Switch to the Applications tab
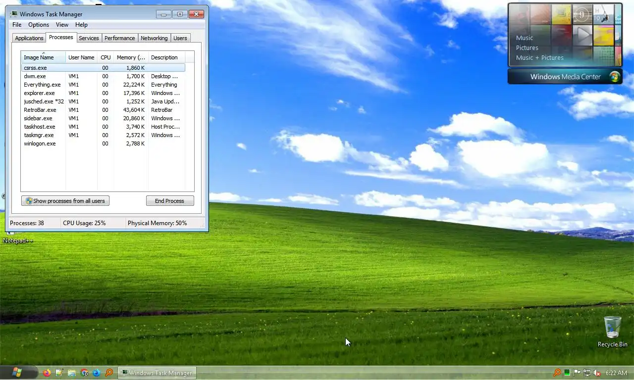Viewport: 634px width, 380px height. (x=29, y=38)
